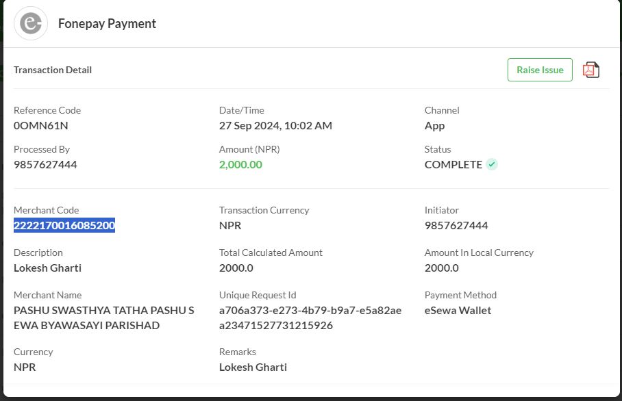Click the Merchant Name label
Viewport: 622px width, 401px height.
click(47, 295)
